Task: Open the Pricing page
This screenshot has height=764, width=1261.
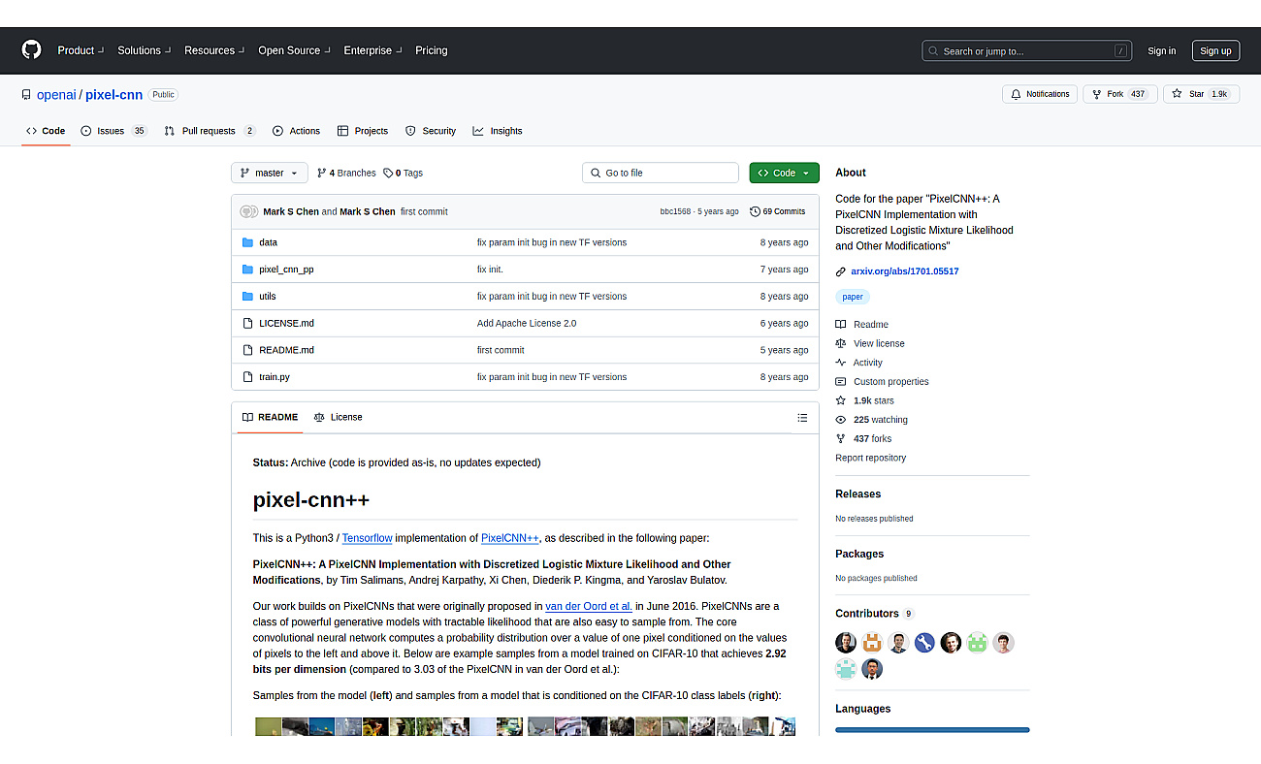Action: click(432, 50)
